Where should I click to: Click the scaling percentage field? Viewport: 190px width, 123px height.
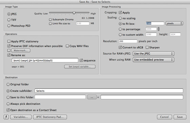tap(151, 29)
